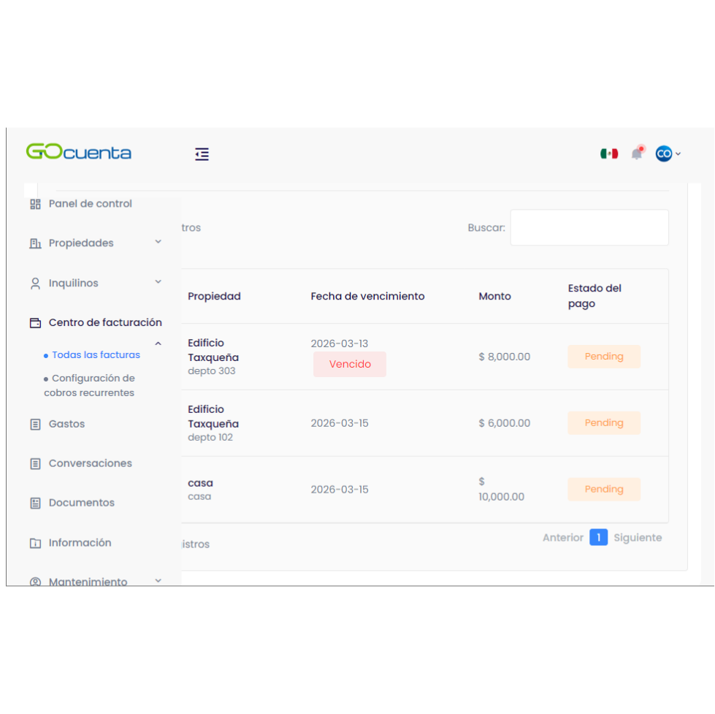
Task: Click the Inquilinos person icon
Action: click(x=35, y=284)
